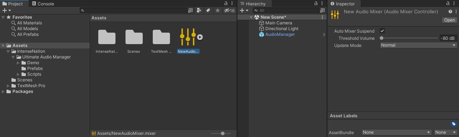Toggle the Hierarchy panel lock icon

point(316,3)
